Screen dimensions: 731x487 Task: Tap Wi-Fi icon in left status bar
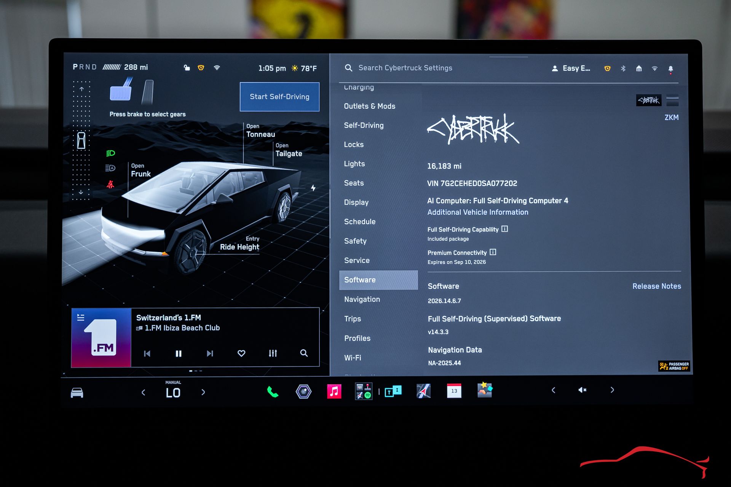click(x=217, y=68)
